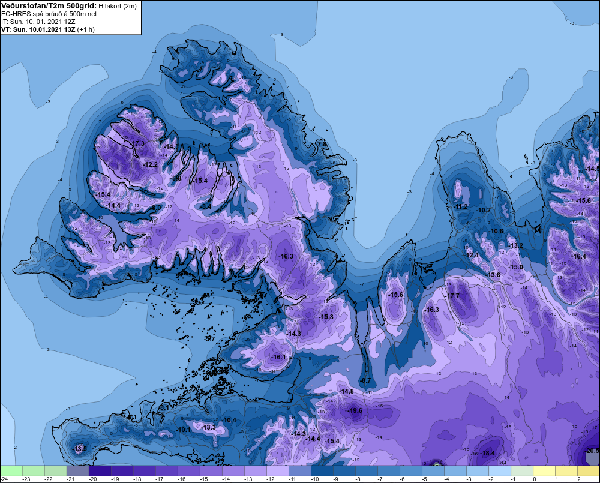This screenshot has height=483, width=600.
Task: Click the -10.1 temperature value
Action: pos(183,430)
